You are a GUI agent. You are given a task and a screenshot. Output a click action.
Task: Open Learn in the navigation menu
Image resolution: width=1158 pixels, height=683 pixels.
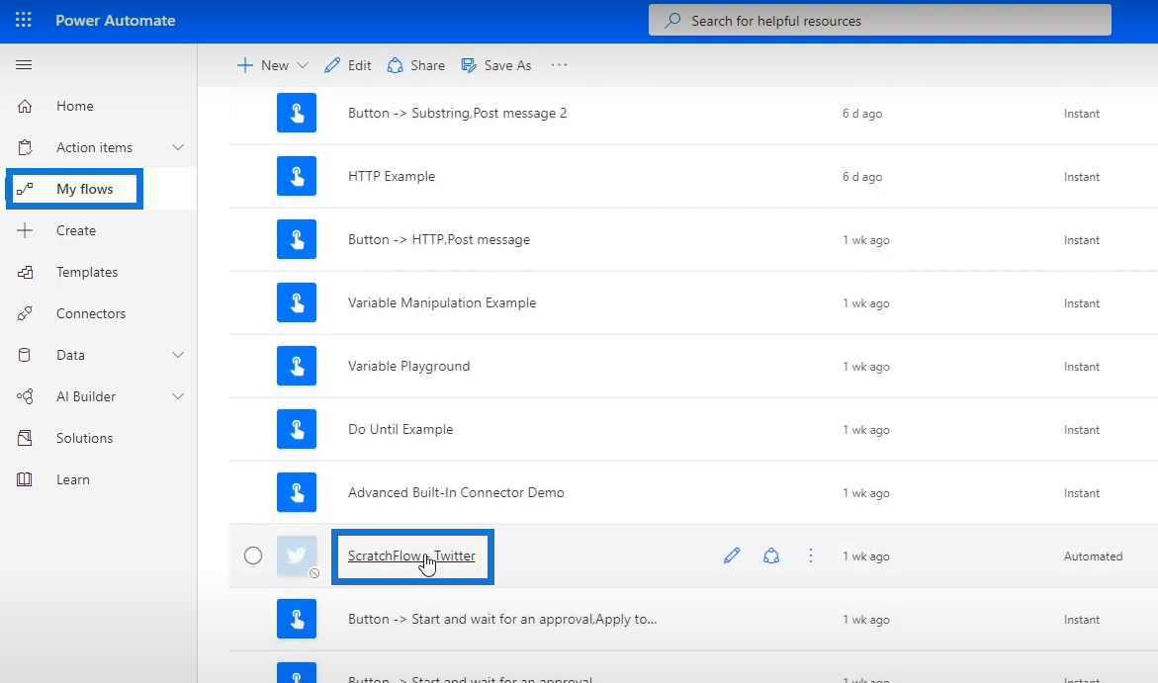point(73,480)
